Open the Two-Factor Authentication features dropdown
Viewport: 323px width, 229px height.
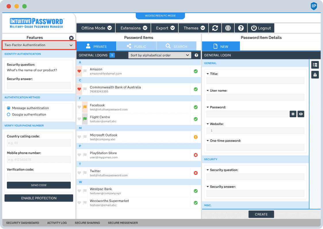[x=39, y=45]
